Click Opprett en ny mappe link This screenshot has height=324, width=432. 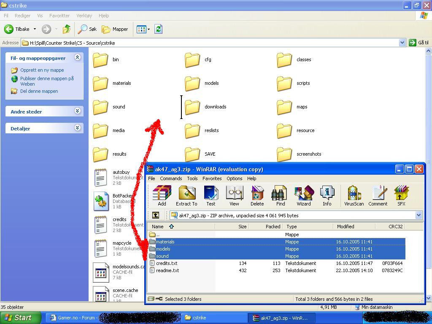[x=42, y=70]
